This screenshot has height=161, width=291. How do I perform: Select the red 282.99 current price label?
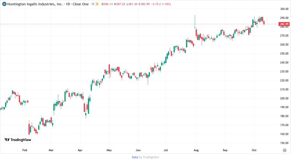tap(284, 24)
